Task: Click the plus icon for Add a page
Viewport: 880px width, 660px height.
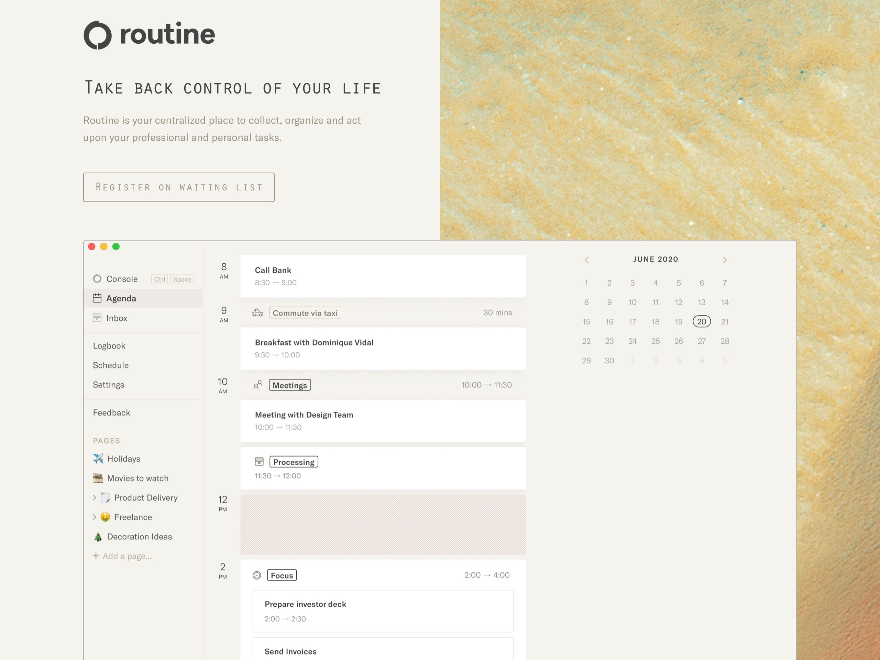Action: pyautogui.click(x=96, y=556)
